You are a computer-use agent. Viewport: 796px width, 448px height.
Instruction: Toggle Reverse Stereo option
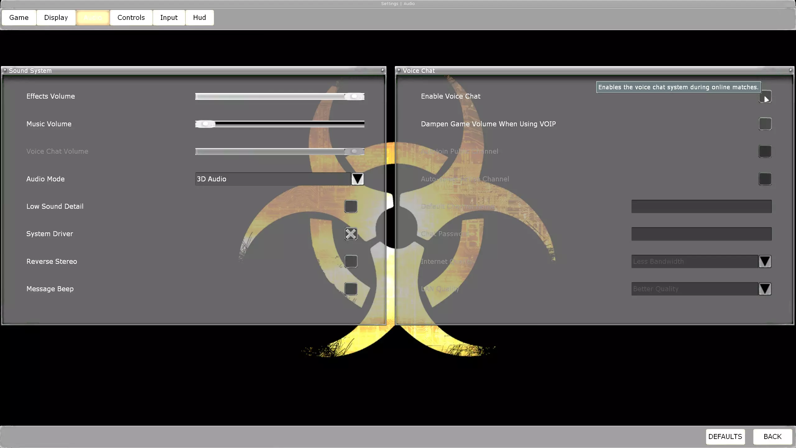[351, 261]
